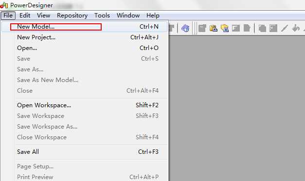Click the greyed Print Preview entry

pyautogui.click(x=85, y=177)
